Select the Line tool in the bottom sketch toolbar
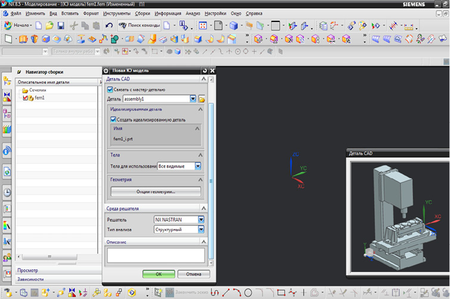The image size is (450, 299). [226, 292]
